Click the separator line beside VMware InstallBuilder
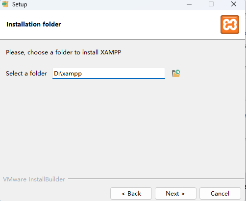This screenshot has width=246, height=201. [x=156, y=179]
